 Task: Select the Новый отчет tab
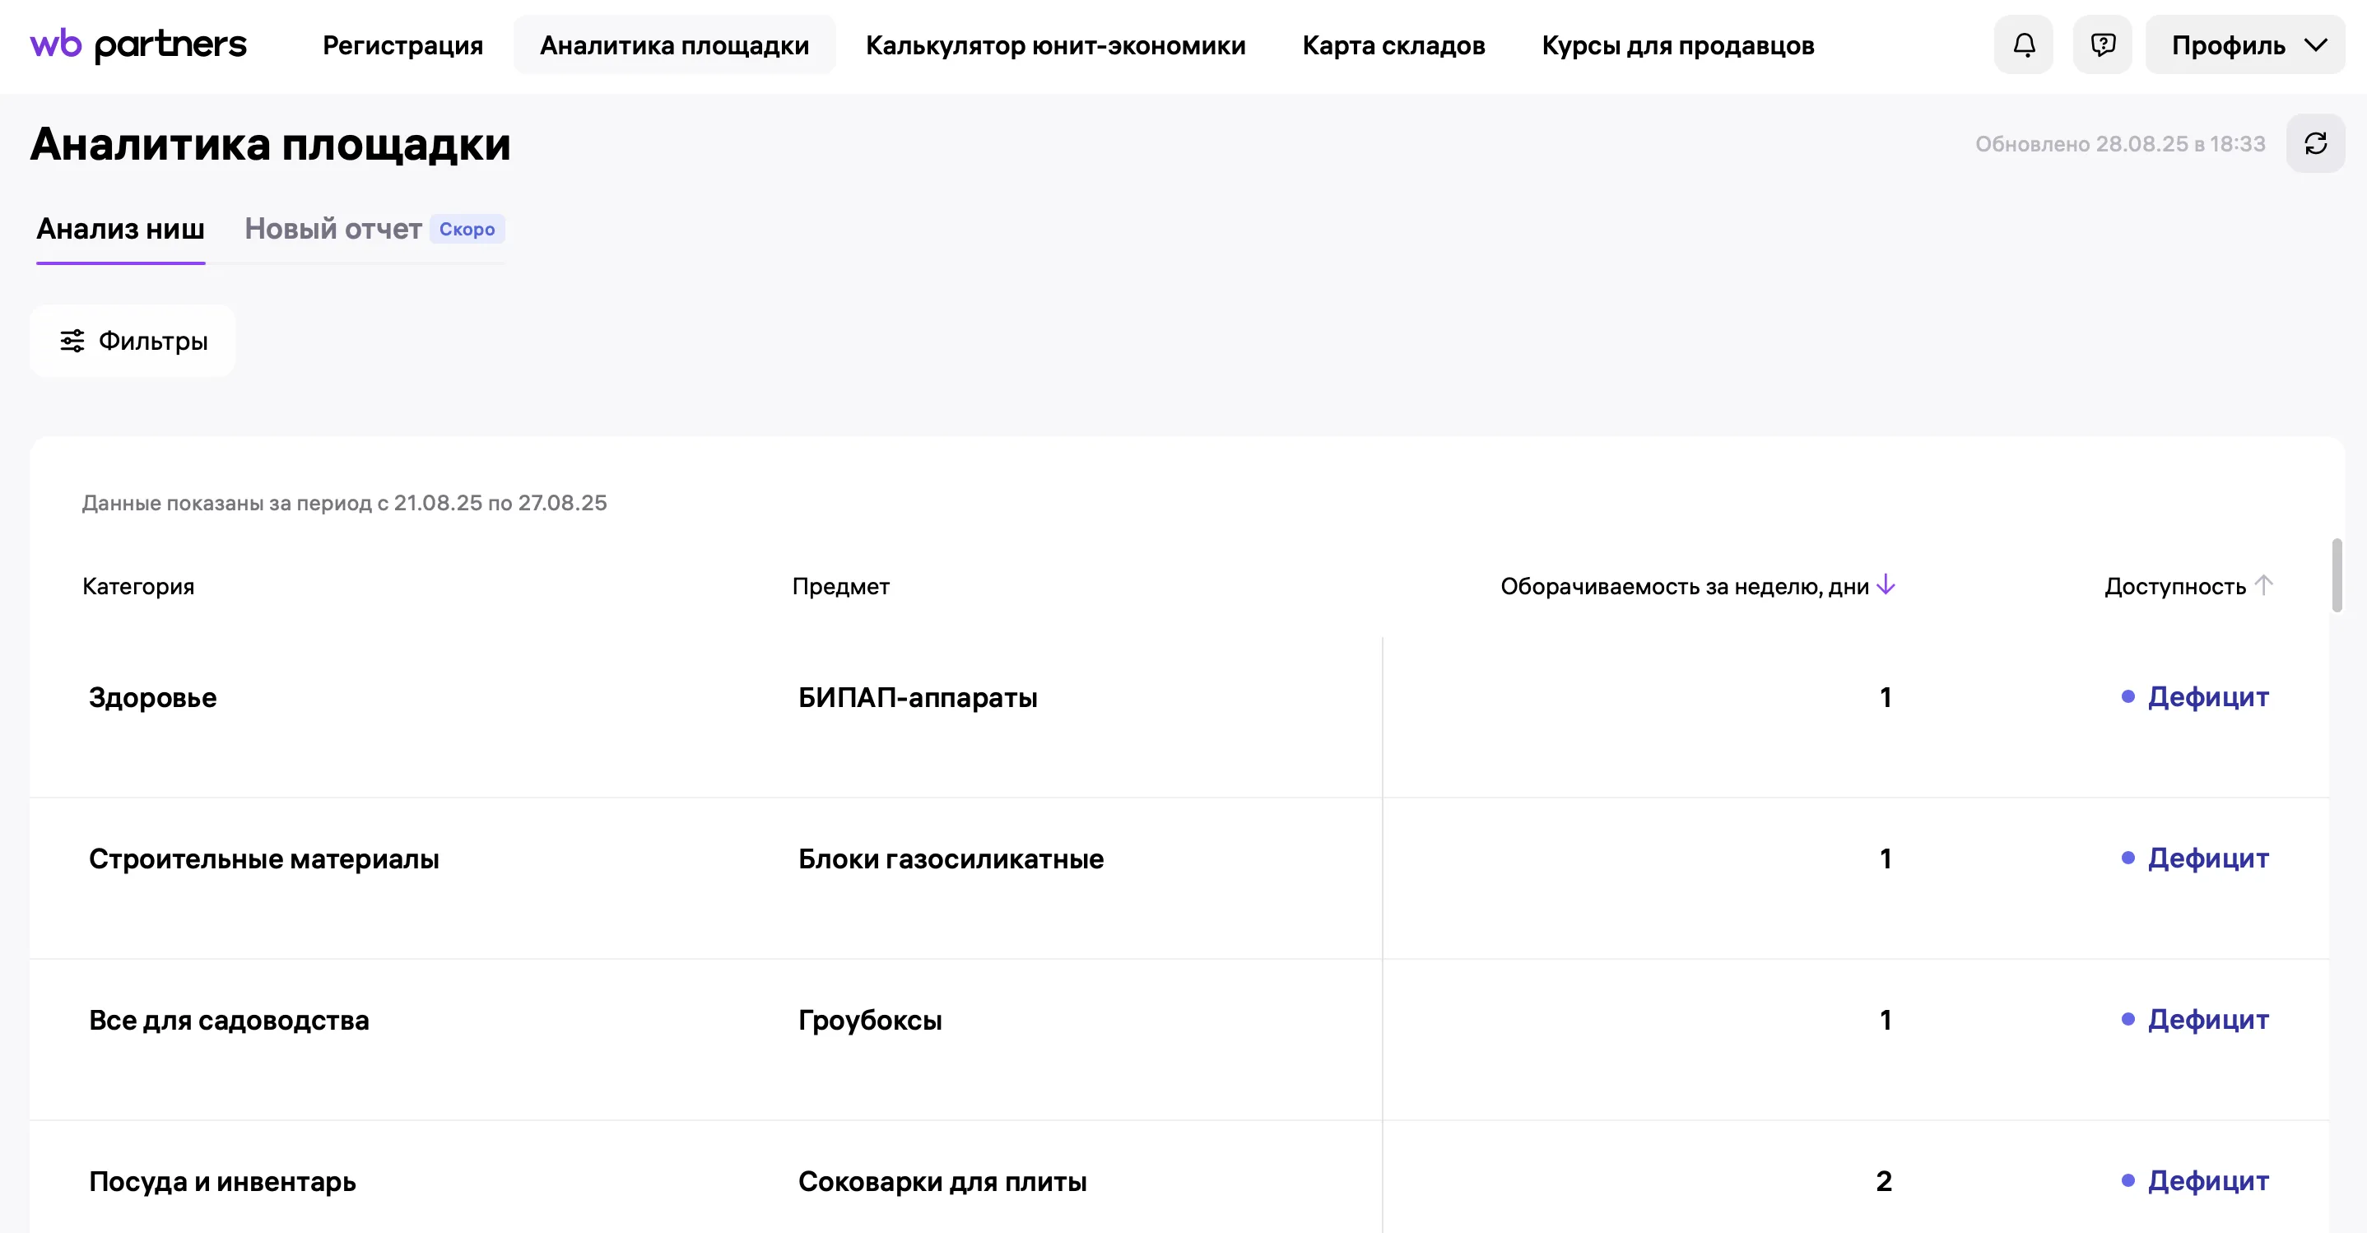point(332,229)
